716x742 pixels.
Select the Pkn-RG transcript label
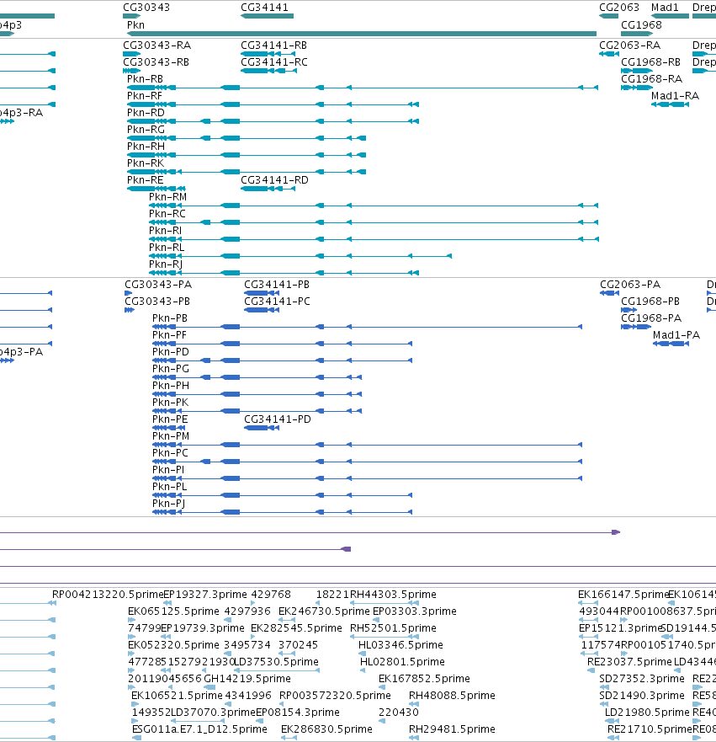click(146, 129)
